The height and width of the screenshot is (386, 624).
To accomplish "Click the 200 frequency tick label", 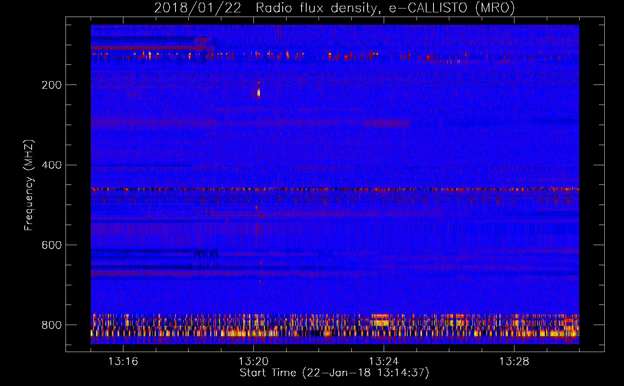I will 52,85.
